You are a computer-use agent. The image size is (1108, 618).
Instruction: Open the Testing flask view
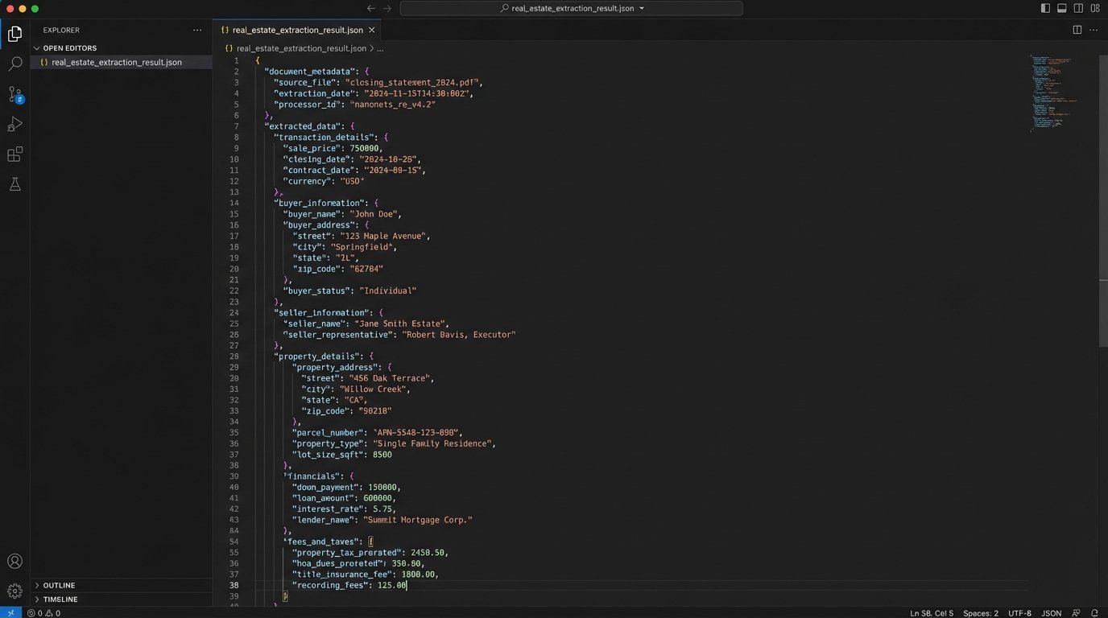pyautogui.click(x=14, y=184)
